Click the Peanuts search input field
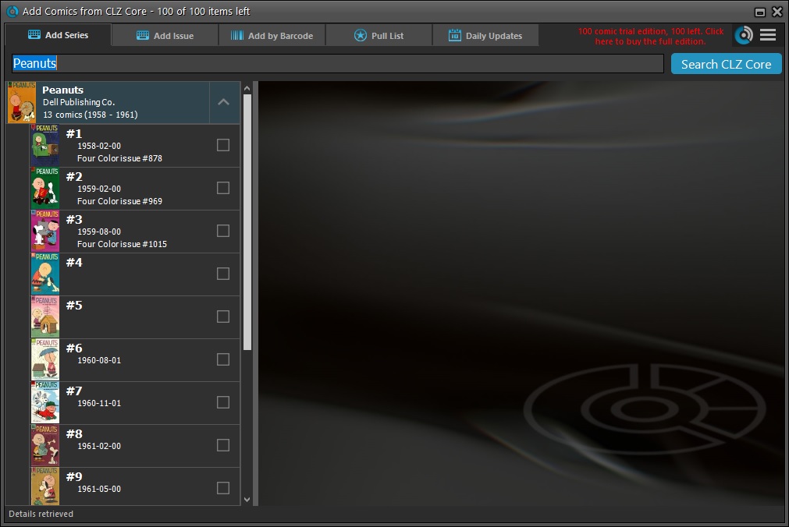 click(x=337, y=64)
